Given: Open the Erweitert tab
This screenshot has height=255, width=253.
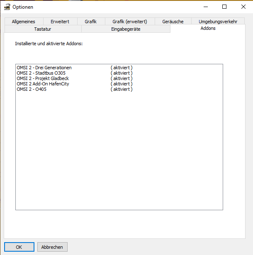Looking at the screenshot, I should click(x=60, y=22).
